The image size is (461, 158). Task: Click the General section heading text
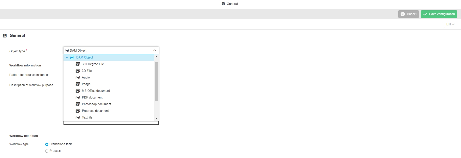coord(17,36)
